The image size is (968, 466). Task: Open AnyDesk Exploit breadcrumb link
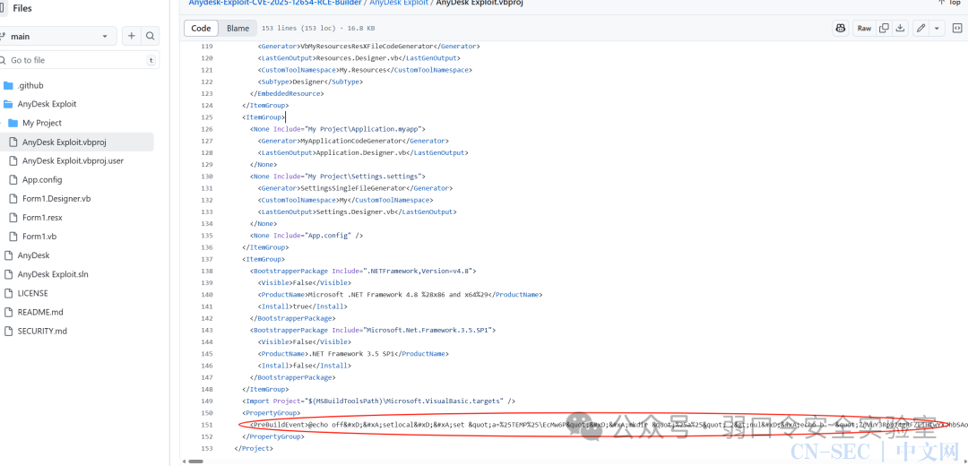click(x=400, y=3)
